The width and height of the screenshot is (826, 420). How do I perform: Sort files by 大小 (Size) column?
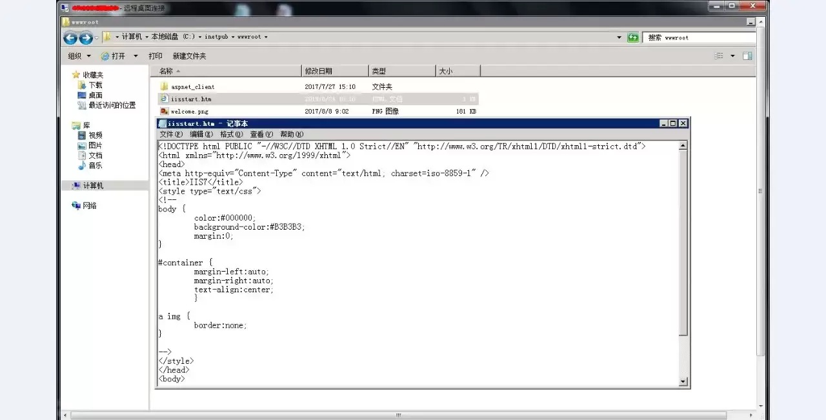click(458, 71)
